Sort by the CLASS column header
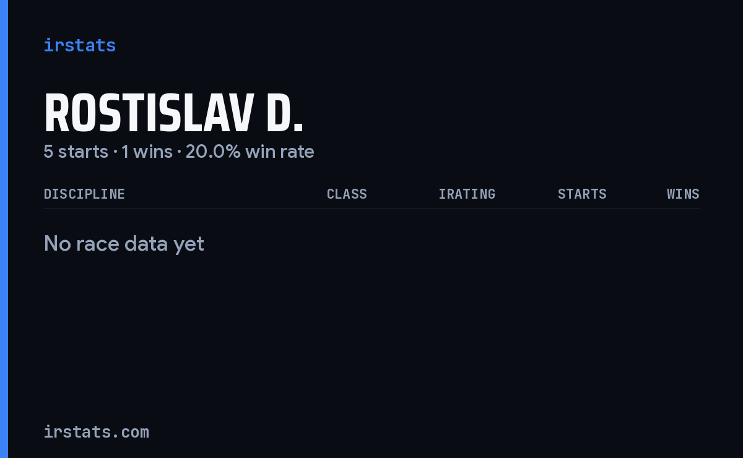 (347, 194)
